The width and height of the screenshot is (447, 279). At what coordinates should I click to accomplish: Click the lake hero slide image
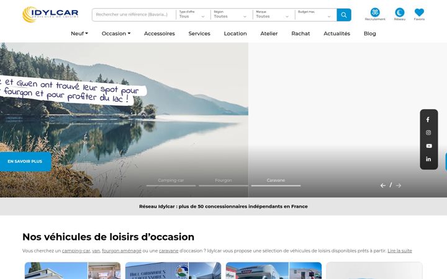click(x=124, y=120)
